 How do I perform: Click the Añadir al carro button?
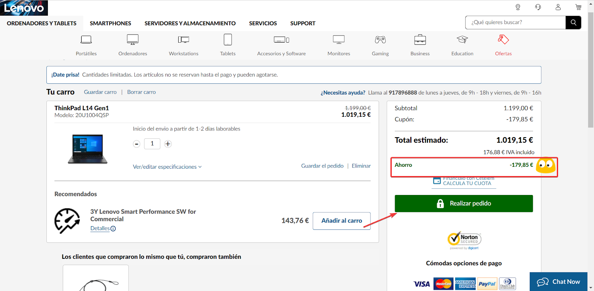(x=342, y=221)
